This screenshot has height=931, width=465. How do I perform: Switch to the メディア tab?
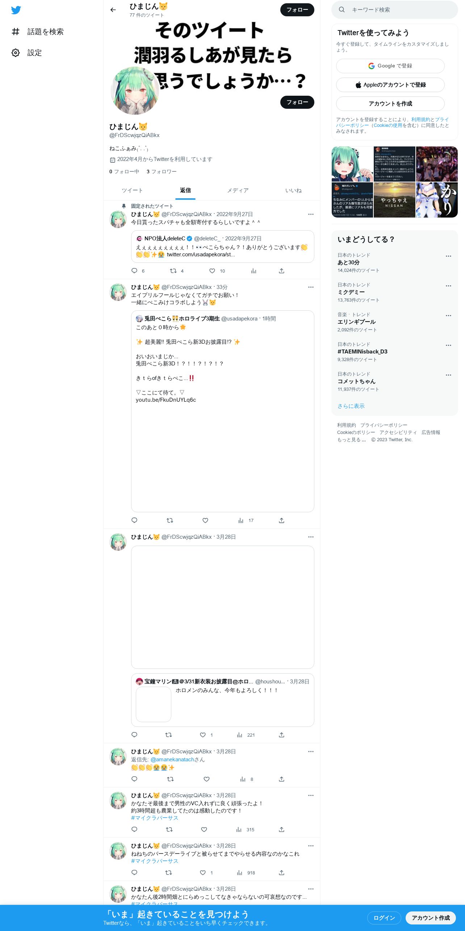coord(238,190)
